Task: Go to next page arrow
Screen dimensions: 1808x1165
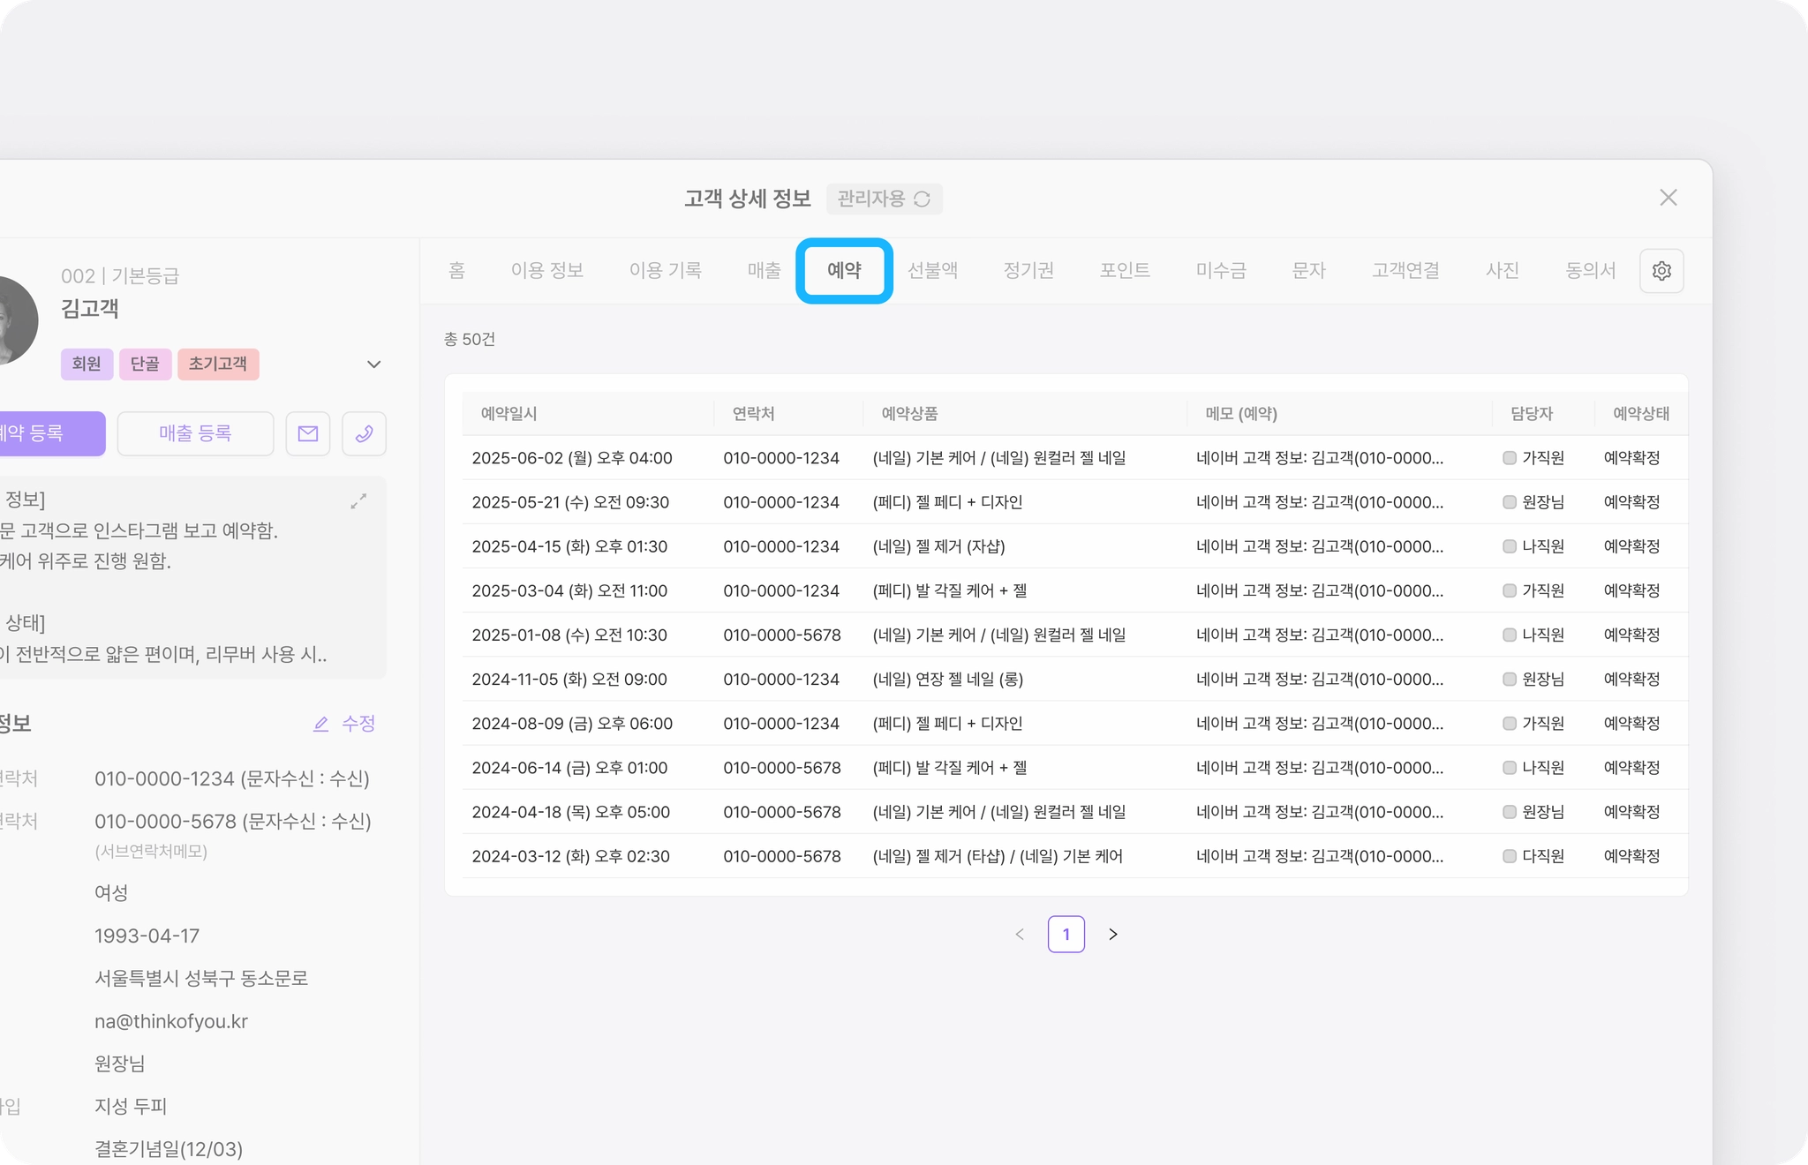Action: pos(1113,934)
